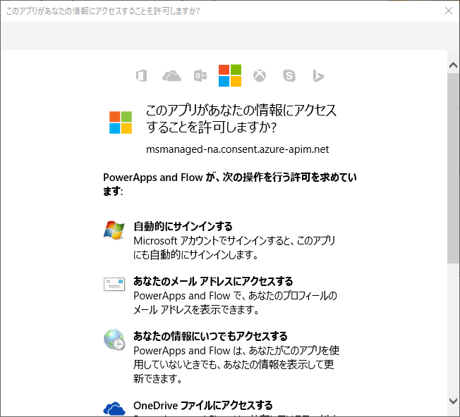Click the あなたのメール アドレスにアクセスする heading
The height and width of the screenshot is (417, 460).
(x=213, y=281)
